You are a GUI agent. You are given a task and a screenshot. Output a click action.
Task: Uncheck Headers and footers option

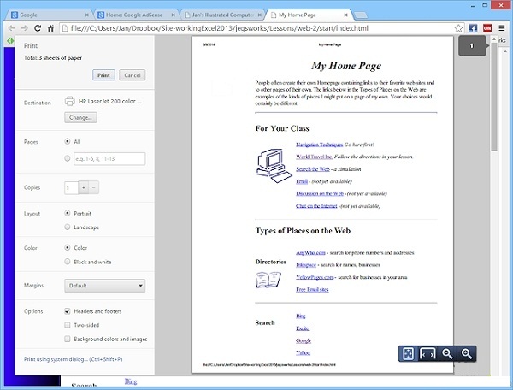[68, 311]
